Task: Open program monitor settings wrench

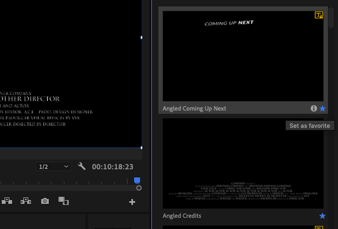Action: pos(82,166)
